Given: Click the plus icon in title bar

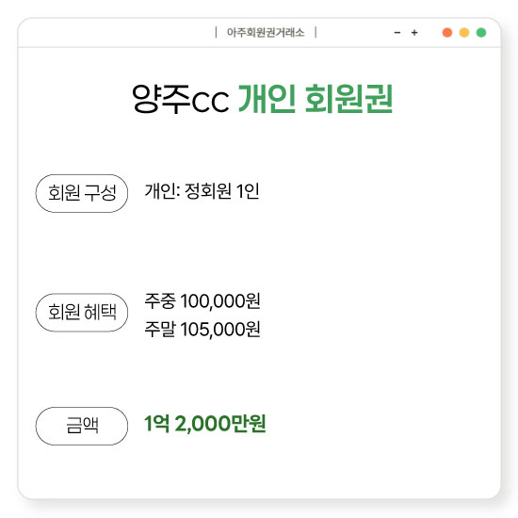Looking at the screenshot, I should point(414,33).
